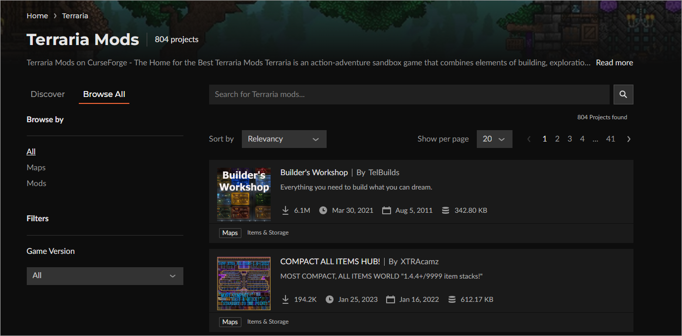Viewport: 682px width, 336px height.
Task: Click Items & Storage on COMPACT ALL ITEMS card
Action: [x=268, y=322]
